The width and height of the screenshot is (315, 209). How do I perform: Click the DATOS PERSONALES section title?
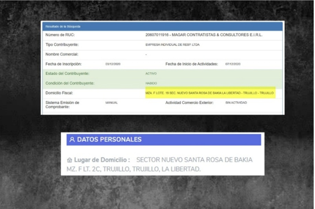(109, 140)
